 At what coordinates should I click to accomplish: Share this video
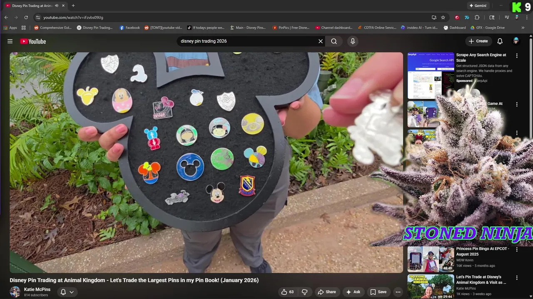327,292
